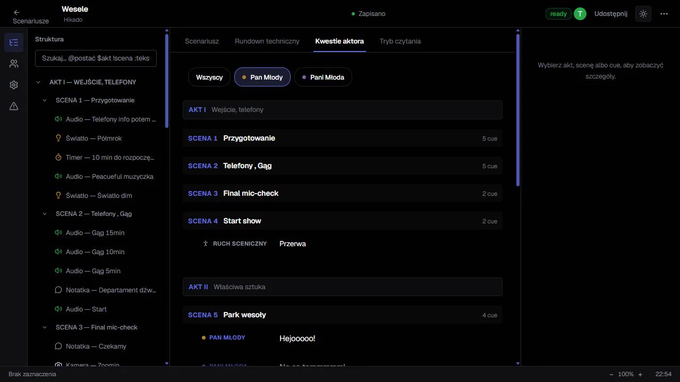680x382 pixels.
Task: Go back to Scenariusze list
Action: 30,16
